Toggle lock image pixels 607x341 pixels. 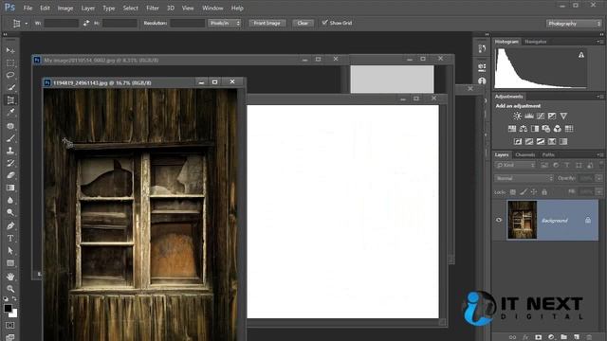coord(524,191)
